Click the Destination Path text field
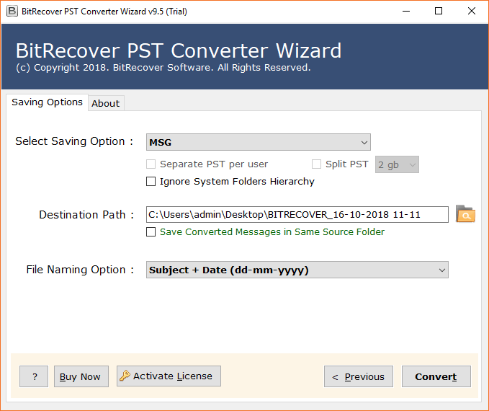This screenshot has width=489, height=411. [x=297, y=215]
